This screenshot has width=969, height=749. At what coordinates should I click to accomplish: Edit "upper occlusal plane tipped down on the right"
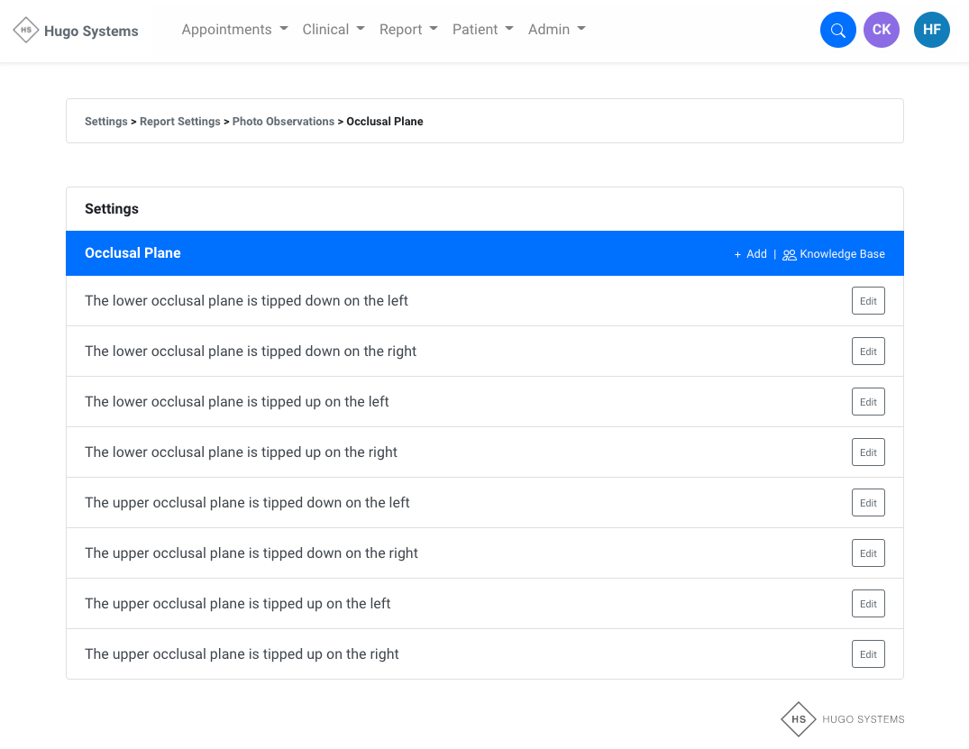tap(868, 553)
